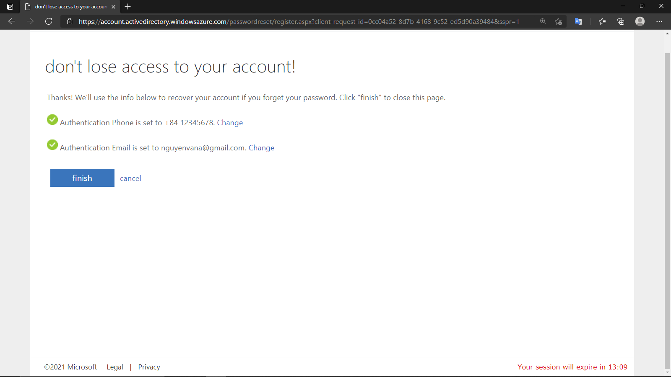The width and height of the screenshot is (671, 377).
Task: Click the URL address bar field
Action: (299, 21)
